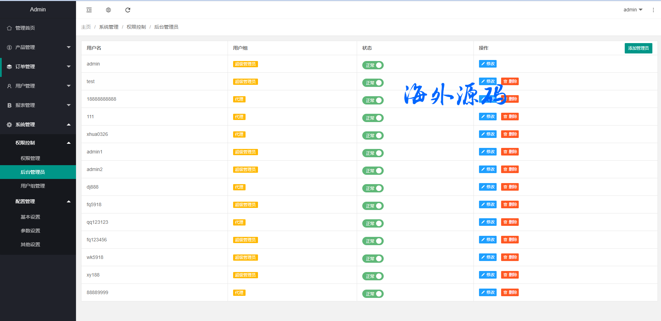Screen dimensions: 661x321
Task: Select 基本设置 in the sidebar
Action: 30,217
